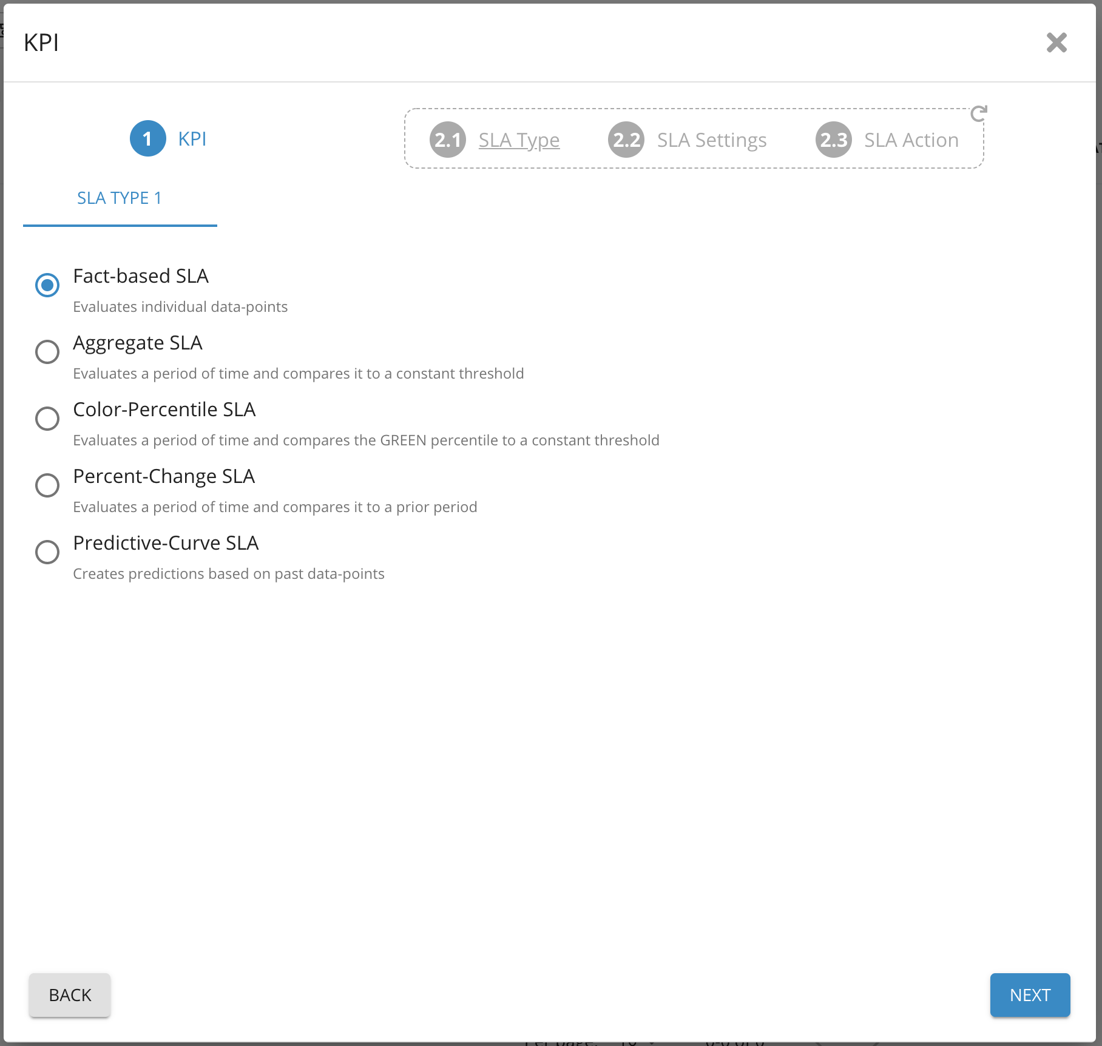Screen dimensions: 1102x1046
Task: Close the KPI dialog with X
Action: (x=1056, y=42)
